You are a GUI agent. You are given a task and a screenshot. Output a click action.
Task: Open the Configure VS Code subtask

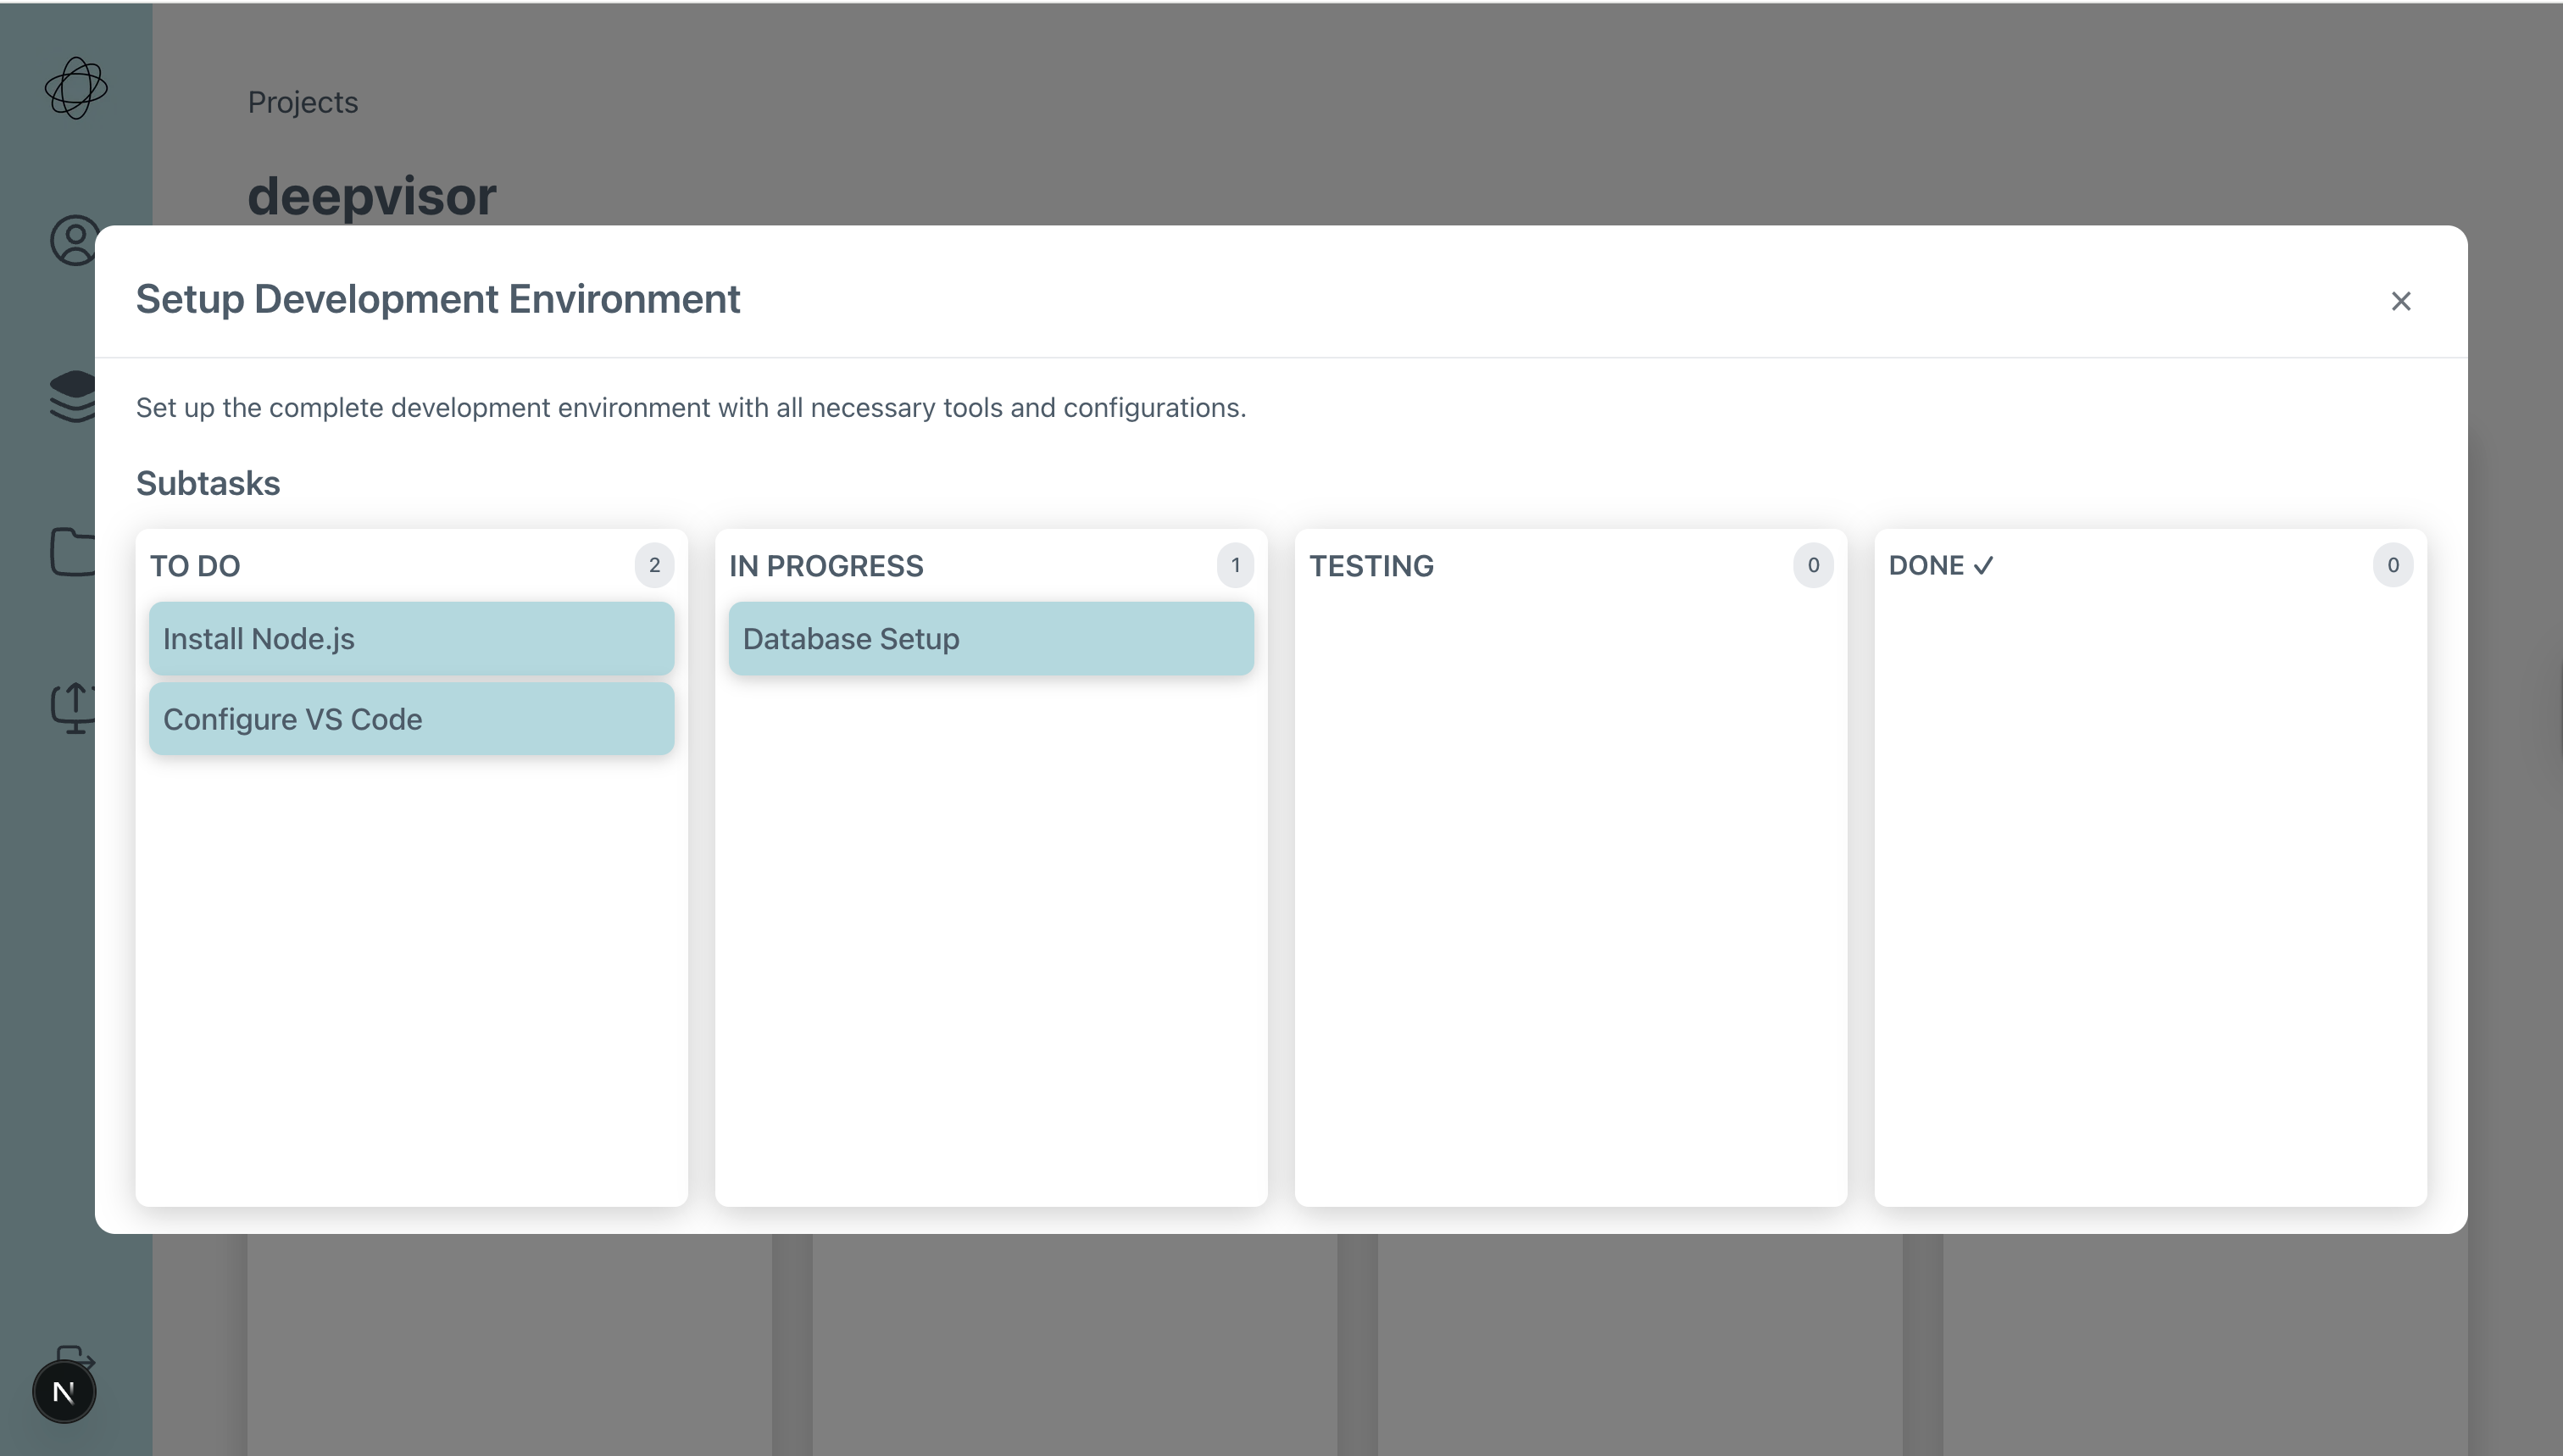click(x=411, y=719)
